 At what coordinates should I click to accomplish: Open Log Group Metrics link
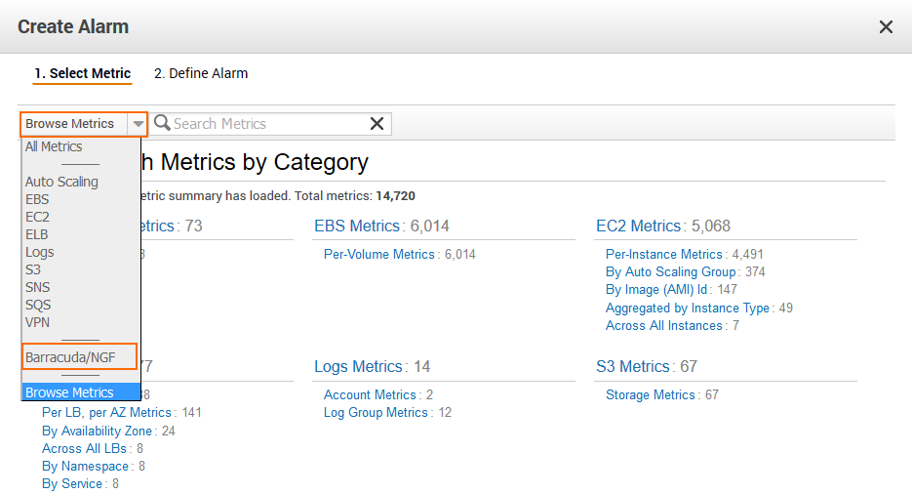coord(376,412)
